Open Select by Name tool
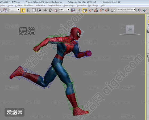Image resolution: width=149 pixels, height=120 pixels. pos(28,10)
